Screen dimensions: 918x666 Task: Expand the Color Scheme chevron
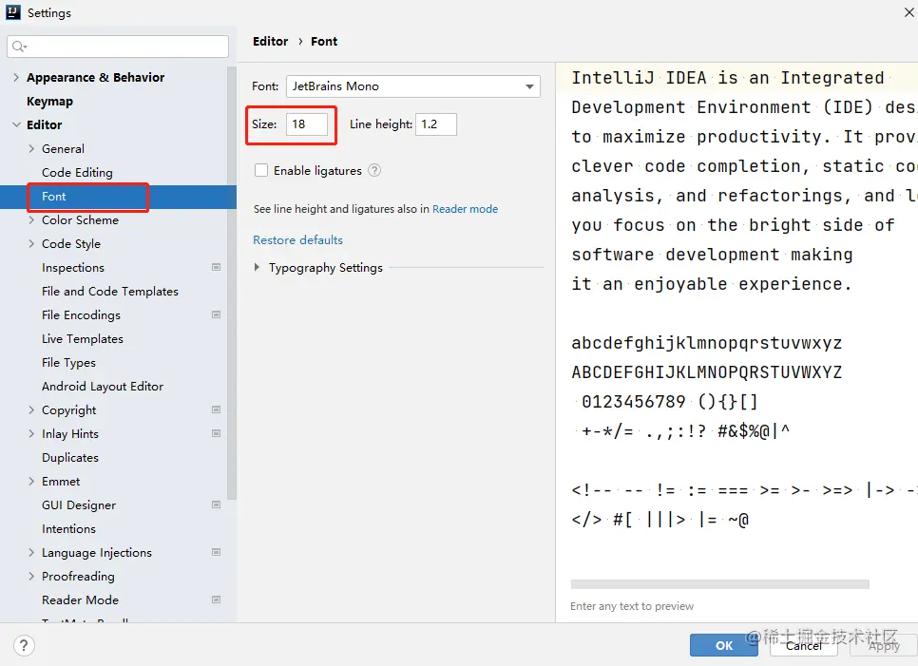(31, 220)
